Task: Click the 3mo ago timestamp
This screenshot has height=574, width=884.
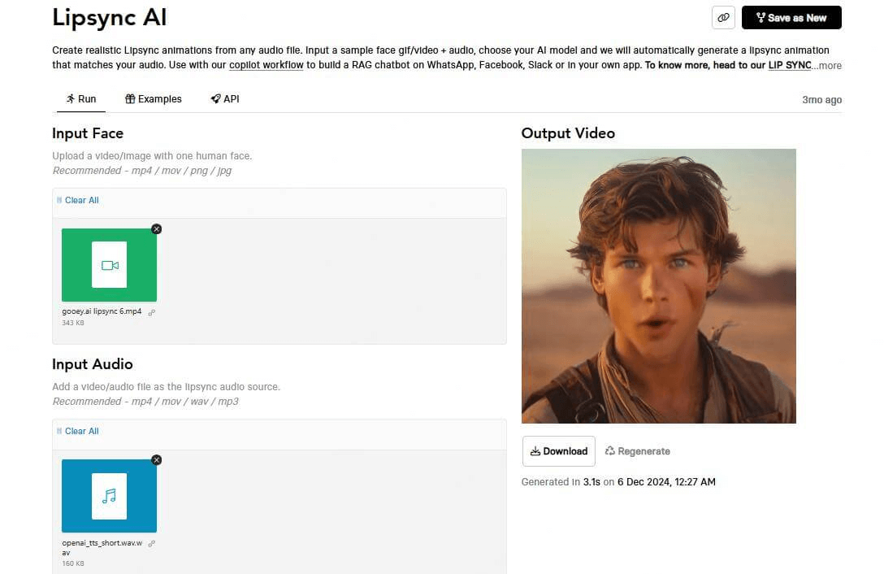Action: (x=821, y=100)
